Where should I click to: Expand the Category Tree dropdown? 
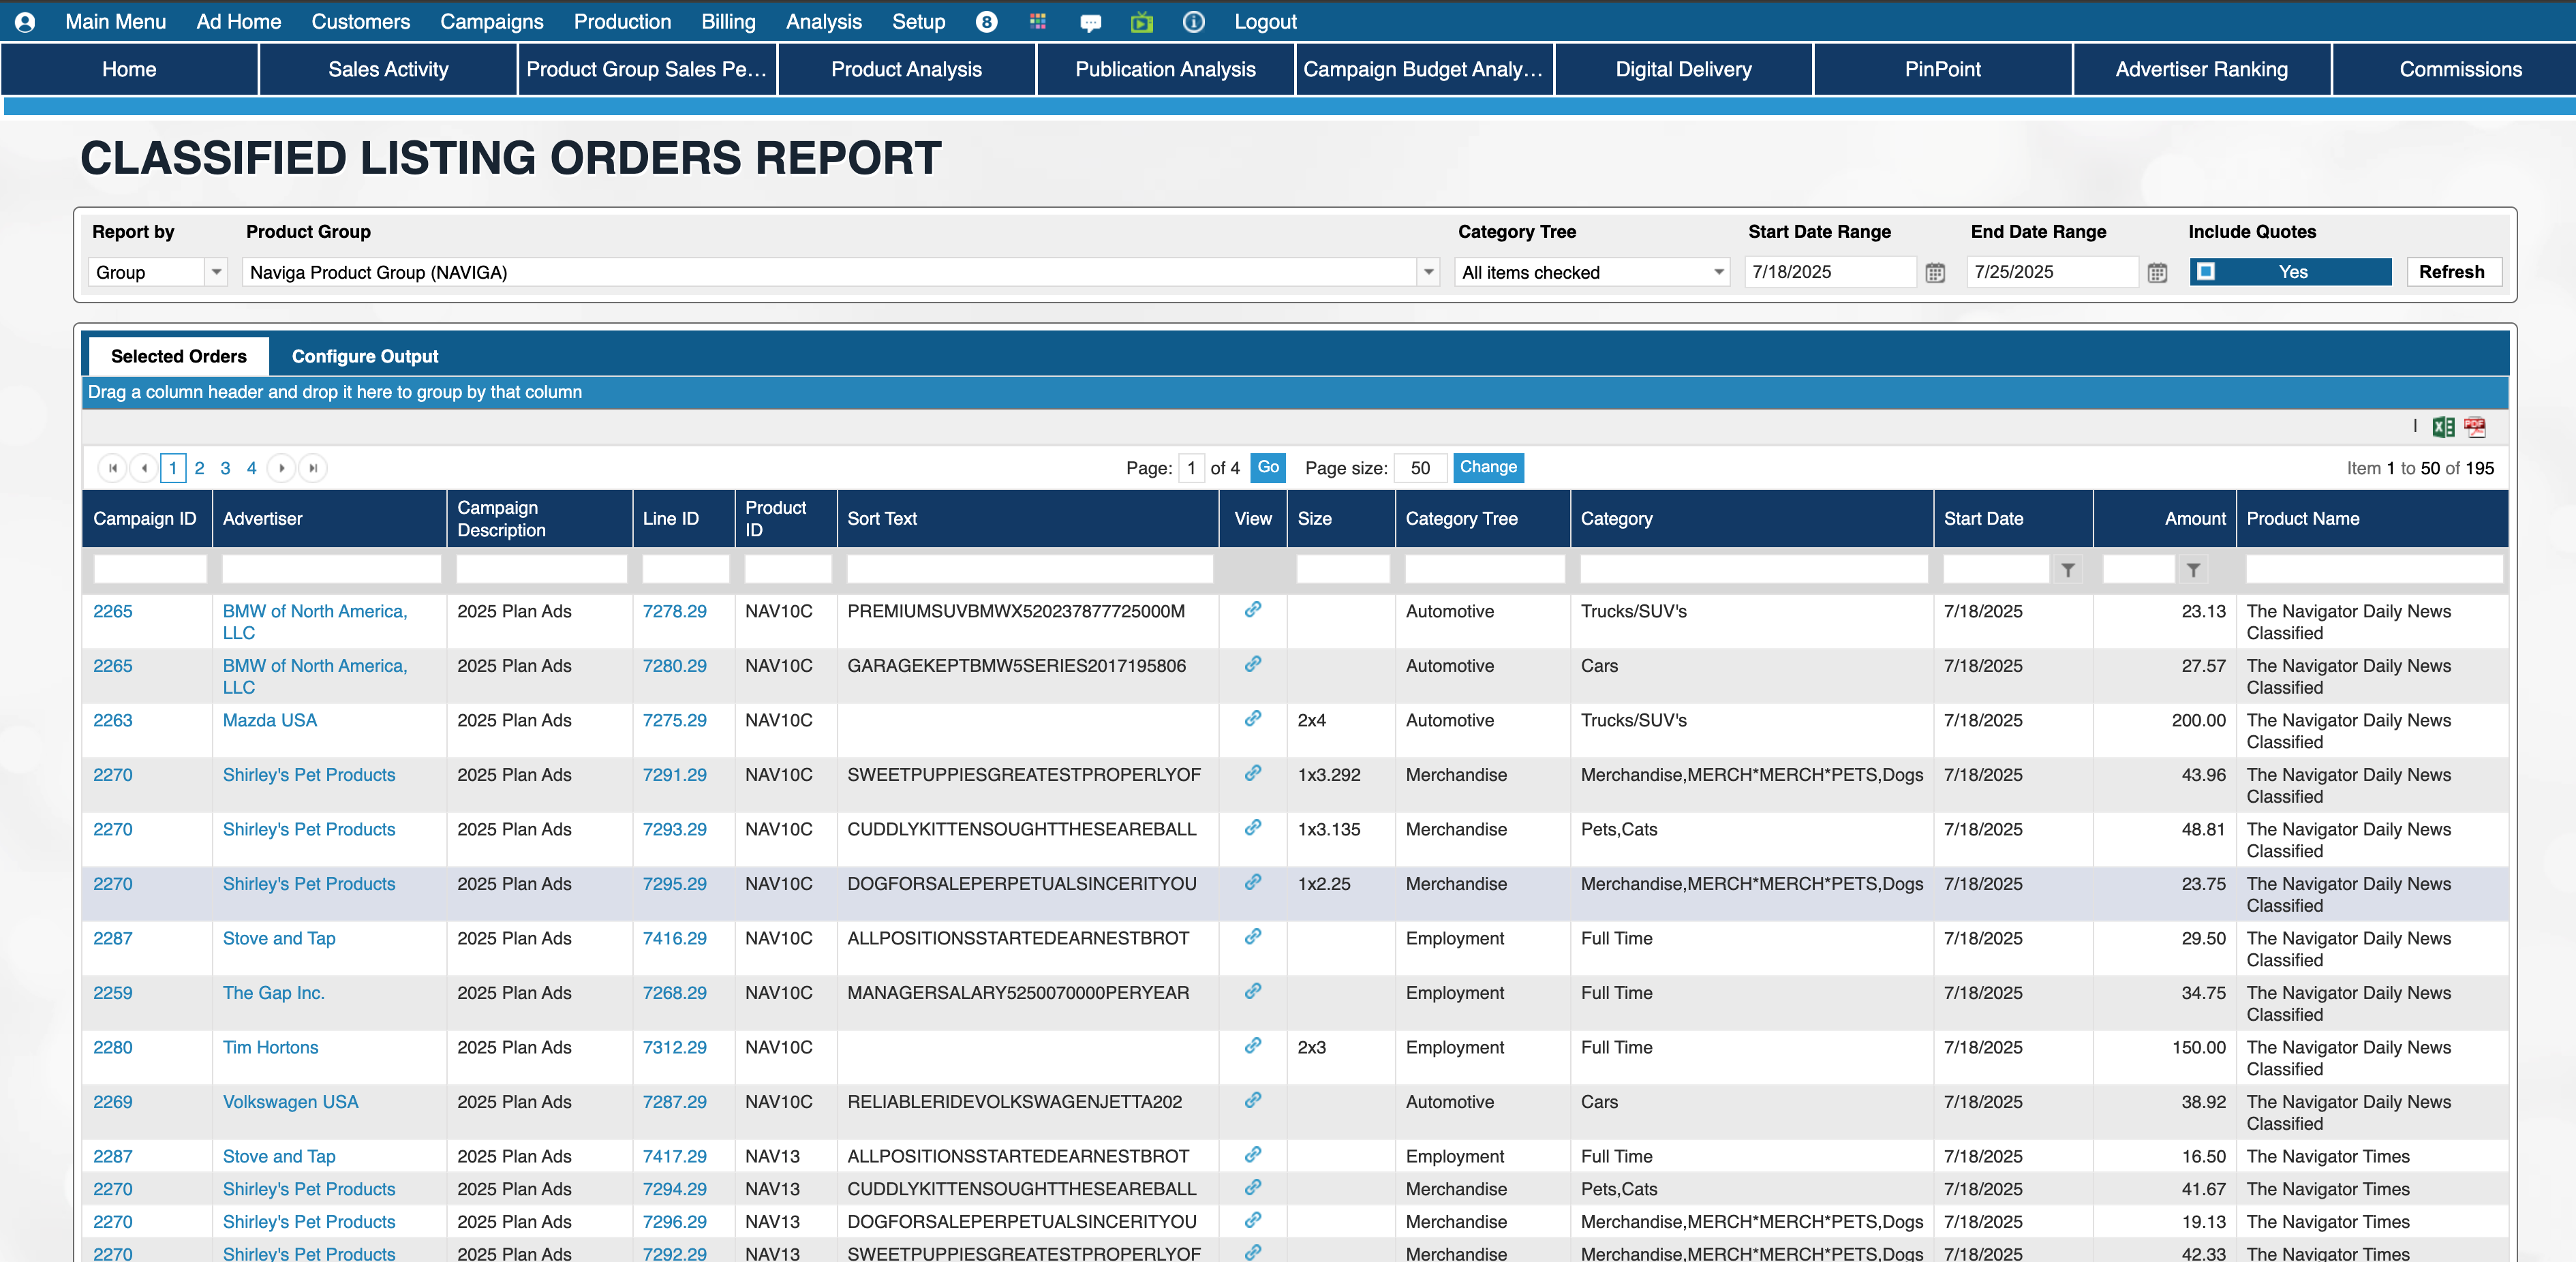(x=1718, y=272)
